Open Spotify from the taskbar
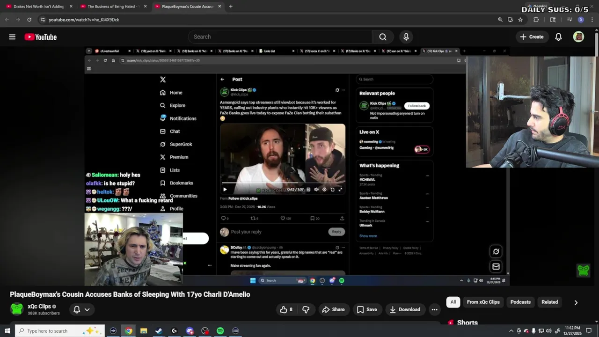This screenshot has height=337, width=599. 220,331
